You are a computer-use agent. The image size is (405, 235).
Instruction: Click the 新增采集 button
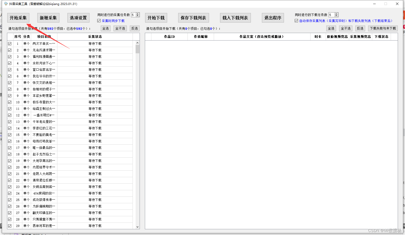[48, 18]
